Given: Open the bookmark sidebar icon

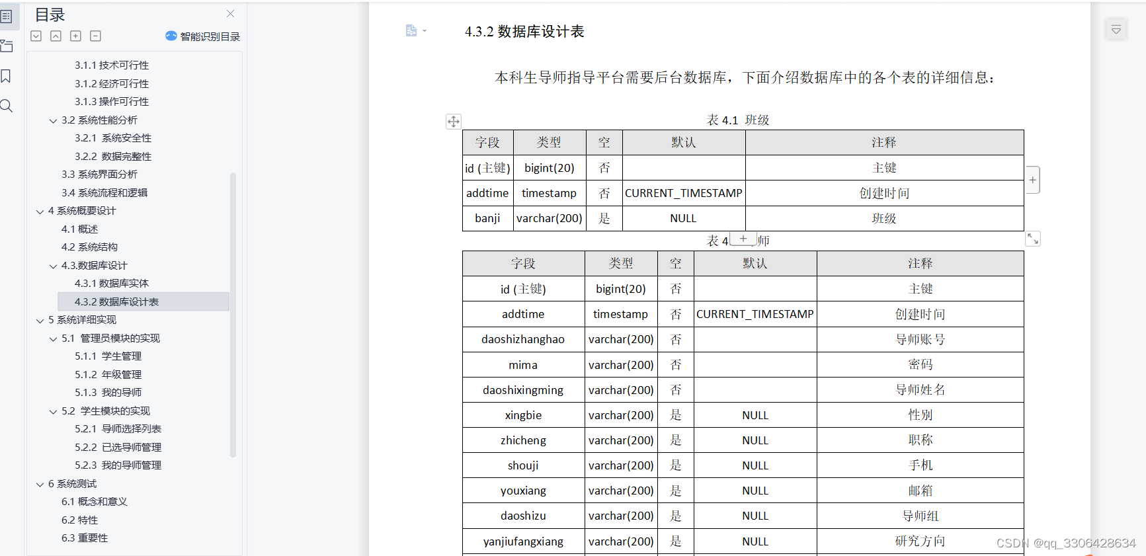Looking at the screenshot, I should pyautogui.click(x=6, y=76).
